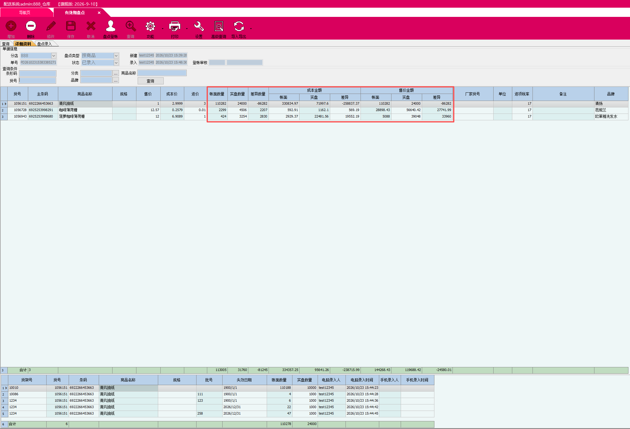Close the 有效期盘点 tab
Image resolution: width=630 pixels, height=429 pixels.
(x=99, y=13)
